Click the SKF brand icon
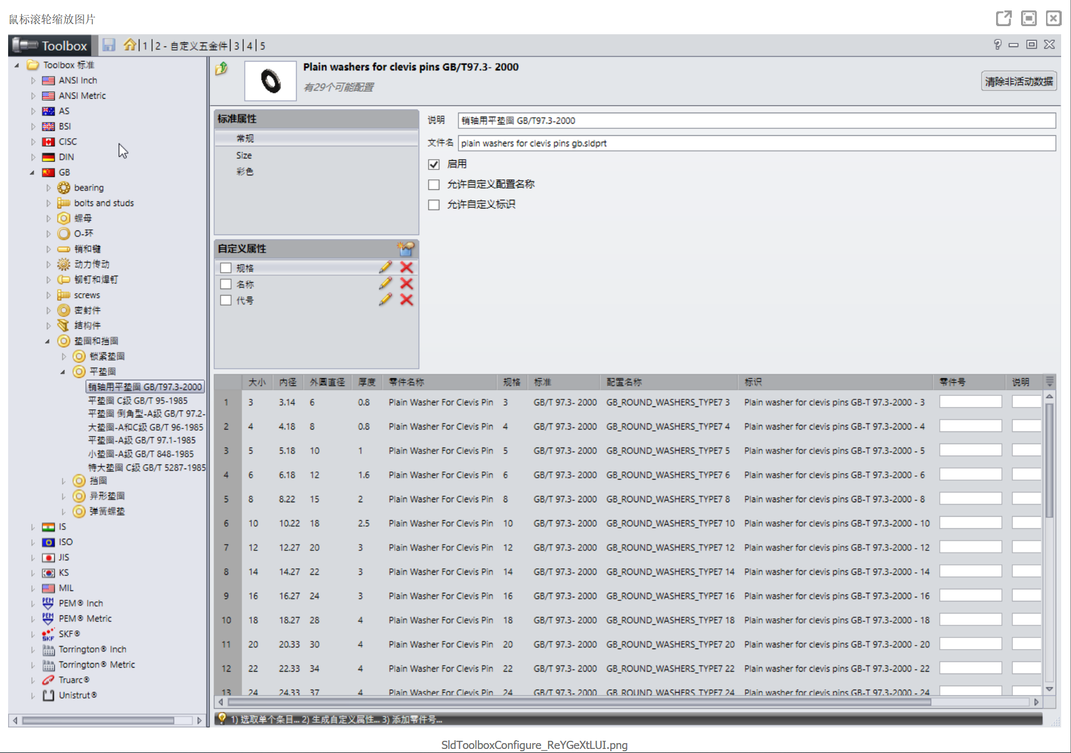 tap(49, 634)
